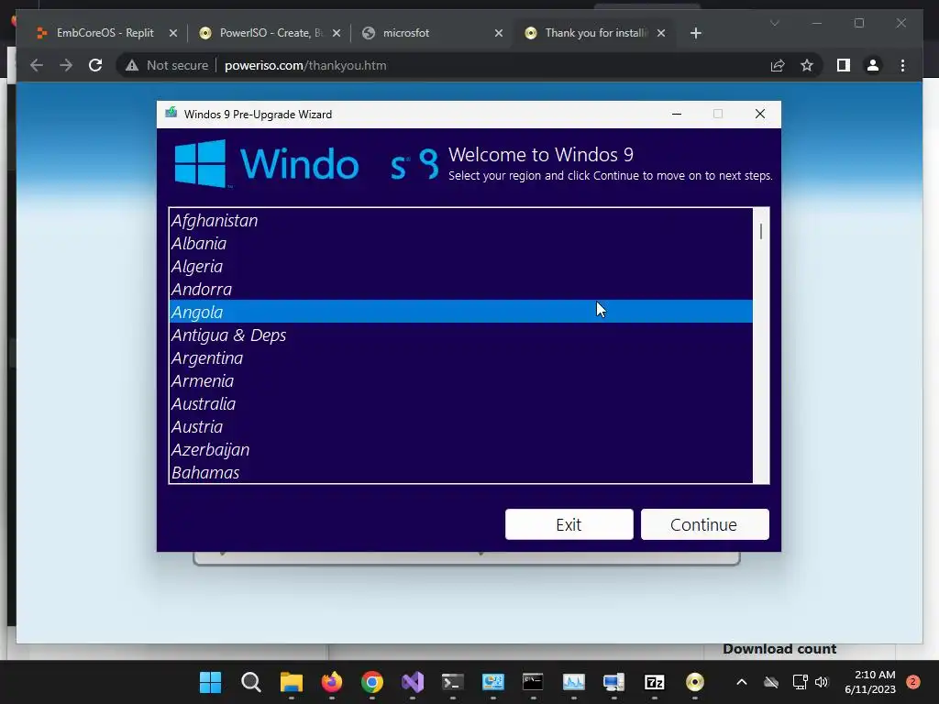Image resolution: width=939 pixels, height=704 pixels.
Task: Open the Windows Start menu
Action: pos(210,682)
